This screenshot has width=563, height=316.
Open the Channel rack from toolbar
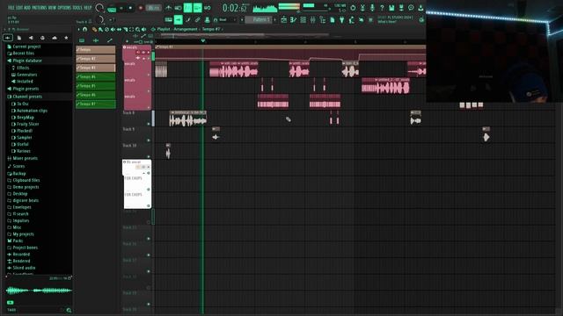[x=303, y=20]
